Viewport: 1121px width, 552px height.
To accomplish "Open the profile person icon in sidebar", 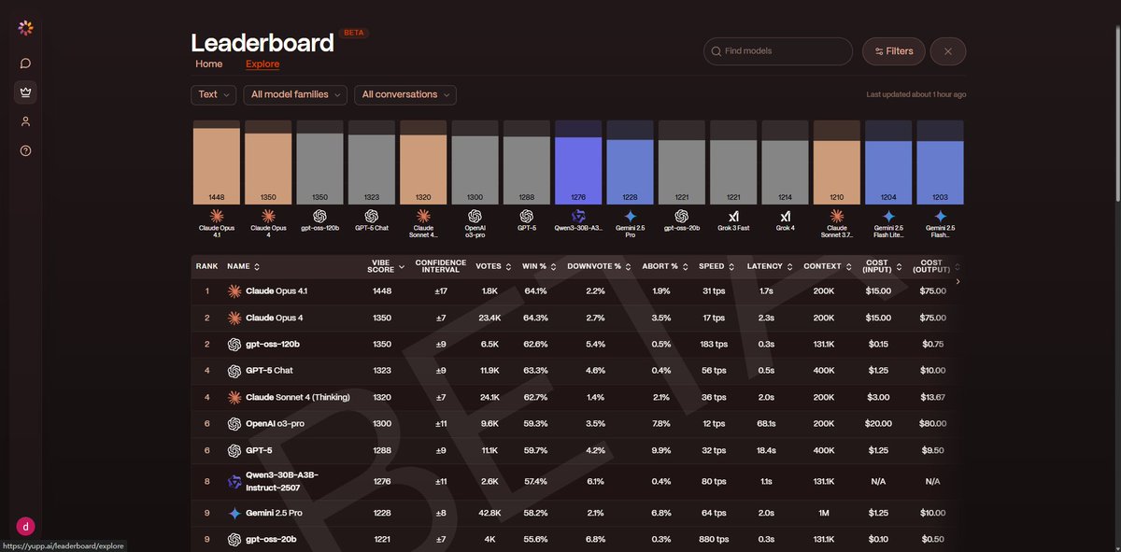I will (25, 121).
